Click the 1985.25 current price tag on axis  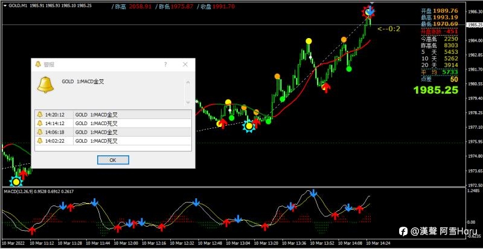(x=475, y=25)
